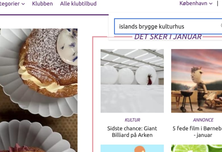Select the ANNONCE label

203,120
